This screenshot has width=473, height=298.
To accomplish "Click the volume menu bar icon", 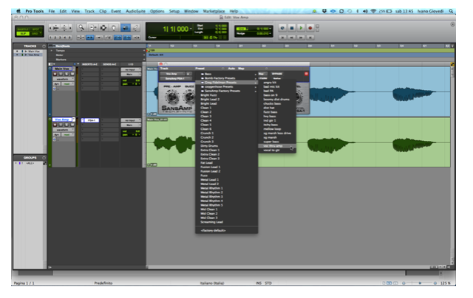I will click(x=365, y=11).
